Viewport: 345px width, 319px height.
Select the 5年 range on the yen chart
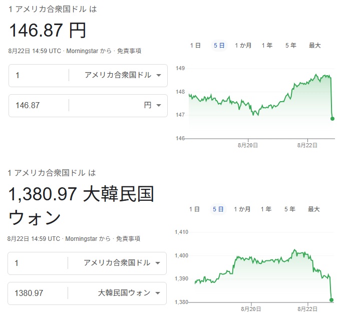coord(291,46)
